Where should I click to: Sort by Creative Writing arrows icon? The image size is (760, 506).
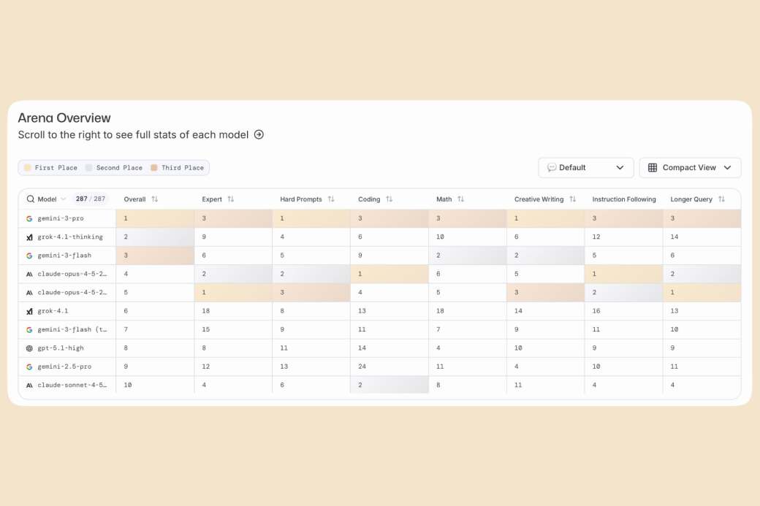tap(573, 199)
